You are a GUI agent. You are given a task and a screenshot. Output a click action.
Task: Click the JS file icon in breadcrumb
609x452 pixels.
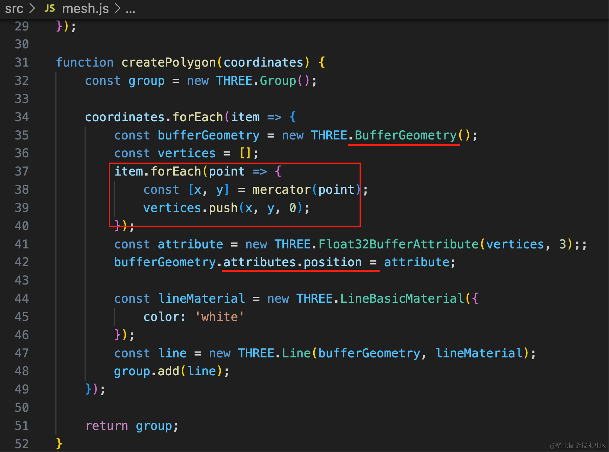pos(50,8)
